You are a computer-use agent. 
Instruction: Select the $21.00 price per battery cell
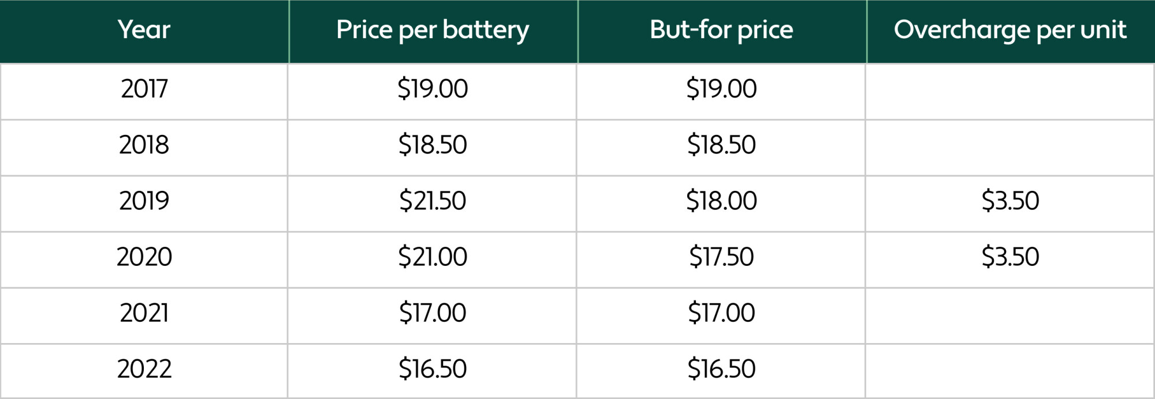click(433, 257)
